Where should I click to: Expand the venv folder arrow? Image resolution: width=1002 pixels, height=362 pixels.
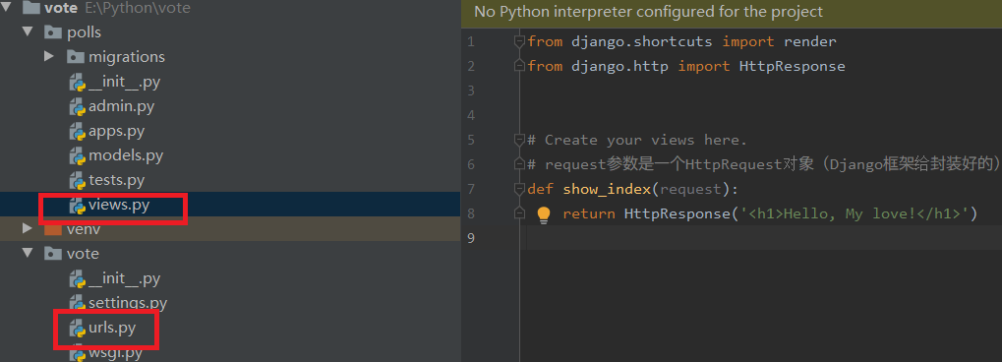[27, 228]
